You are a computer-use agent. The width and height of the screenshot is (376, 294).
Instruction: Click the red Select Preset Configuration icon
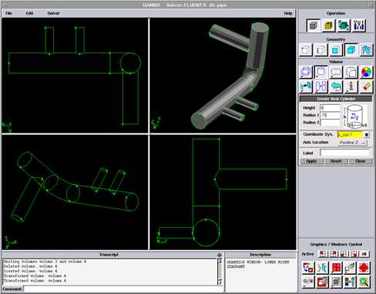point(336,268)
